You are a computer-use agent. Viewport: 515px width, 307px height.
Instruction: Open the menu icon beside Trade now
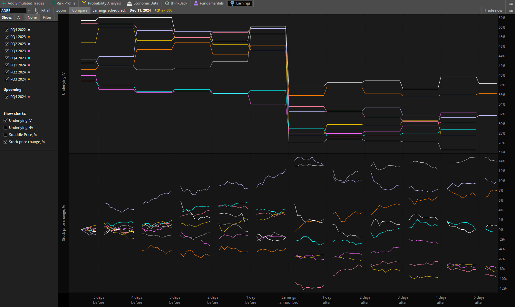click(511, 10)
